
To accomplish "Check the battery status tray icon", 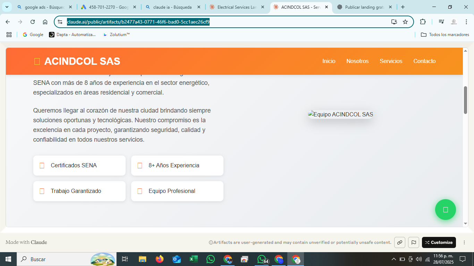I will 402,259.
